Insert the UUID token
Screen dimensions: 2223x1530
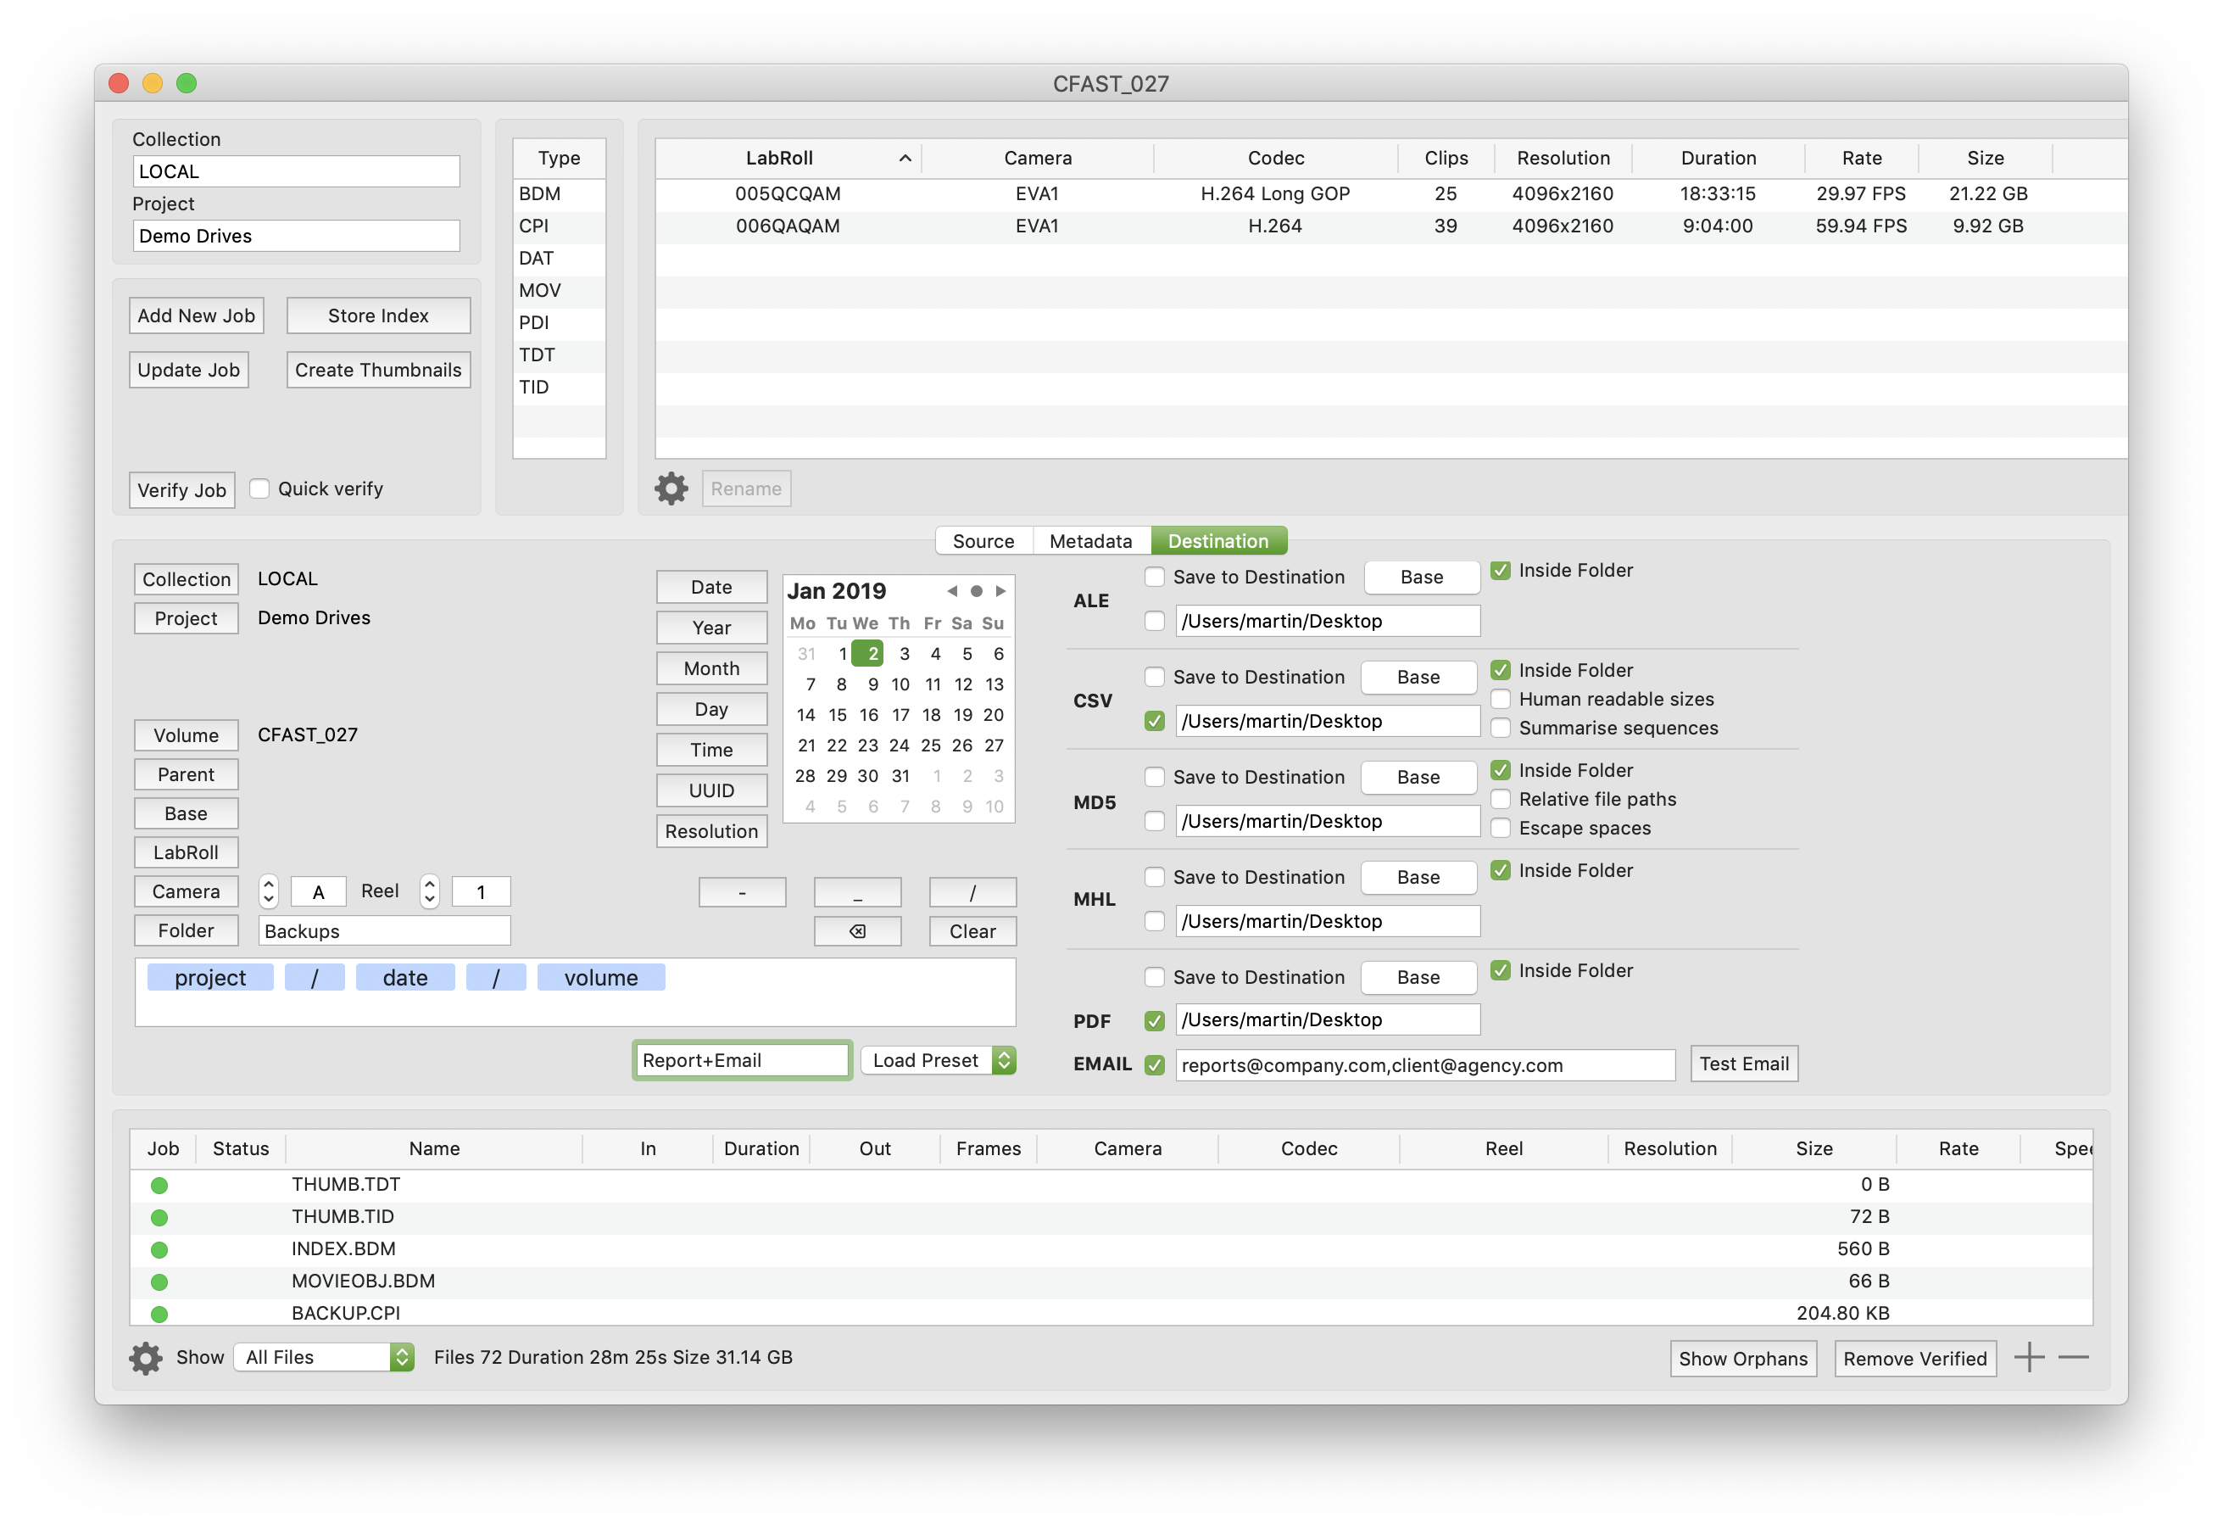[711, 792]
